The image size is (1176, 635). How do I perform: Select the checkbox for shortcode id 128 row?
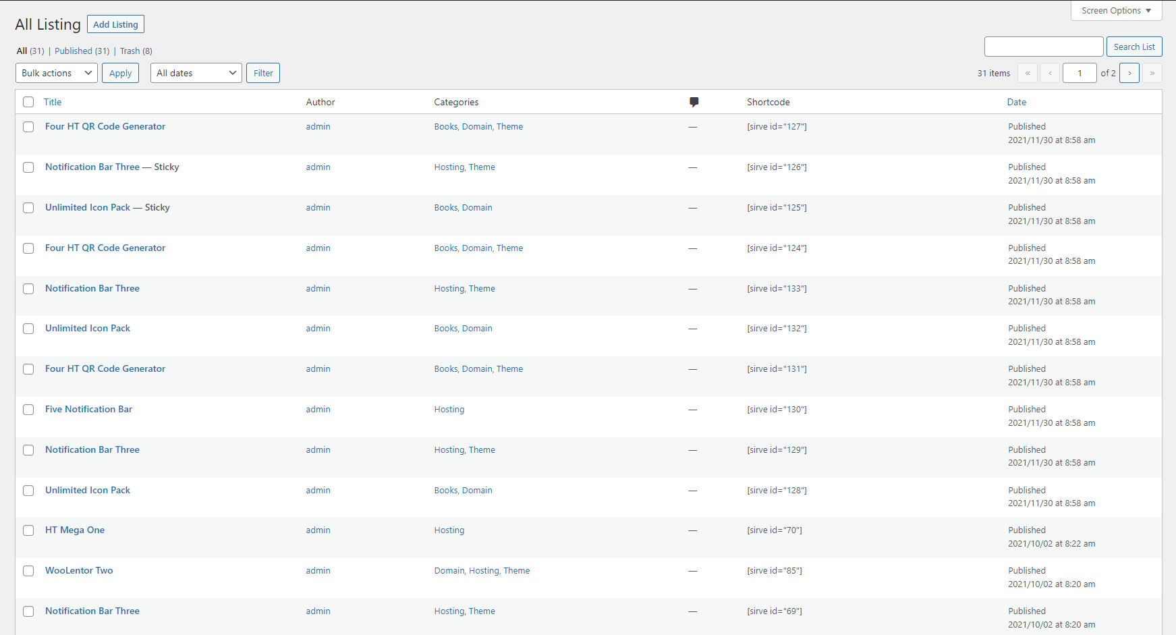click(28, 491)
